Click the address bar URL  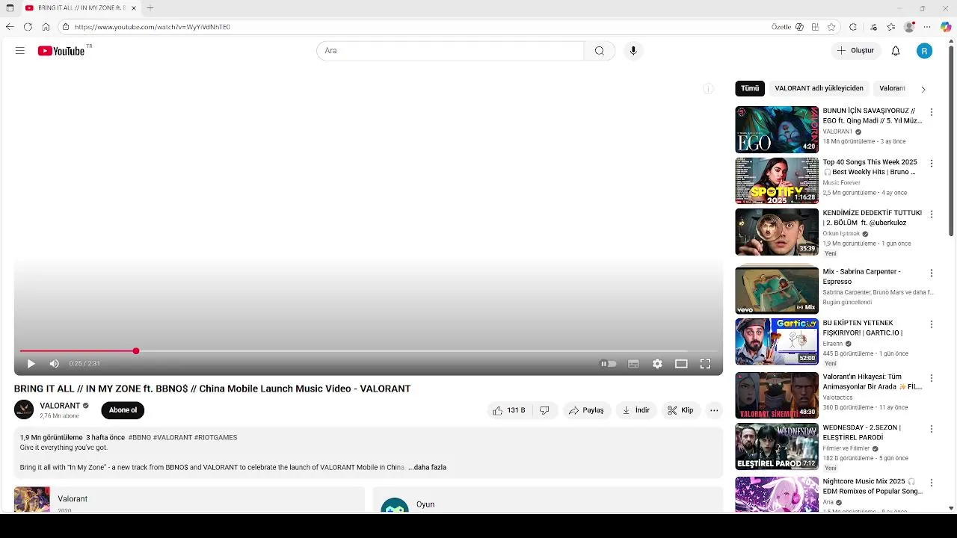153,27
